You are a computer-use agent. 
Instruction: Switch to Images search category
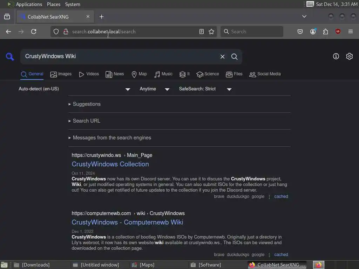click(x=61, y=74)
